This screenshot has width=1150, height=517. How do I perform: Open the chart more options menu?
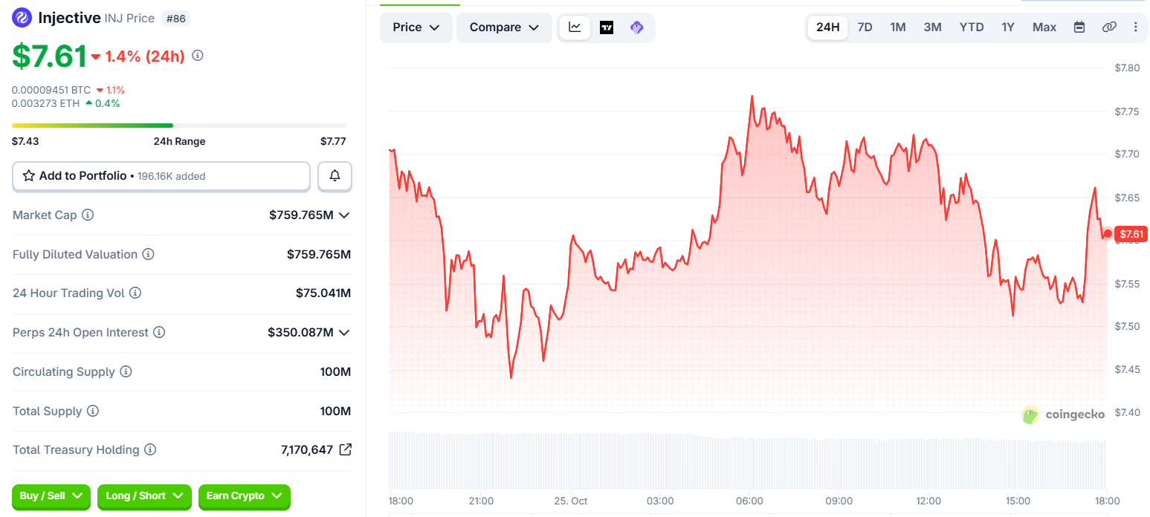(x=1135, y=27)
